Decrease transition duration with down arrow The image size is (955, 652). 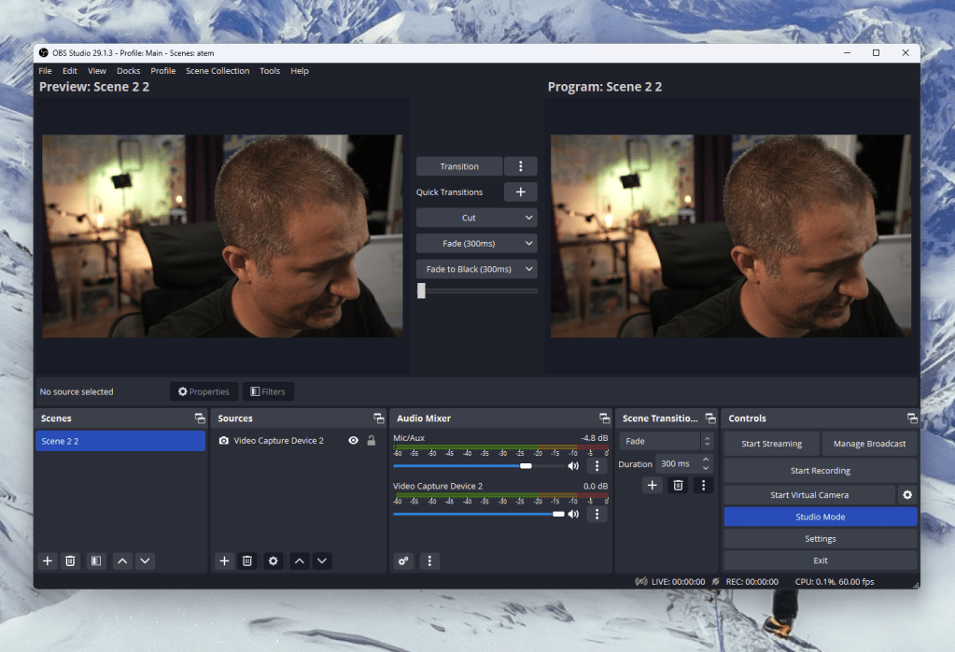tap(706, 468)
